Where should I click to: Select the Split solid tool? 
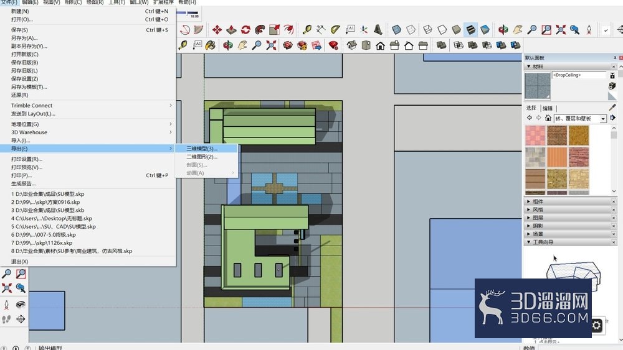(x=516, y=45)
